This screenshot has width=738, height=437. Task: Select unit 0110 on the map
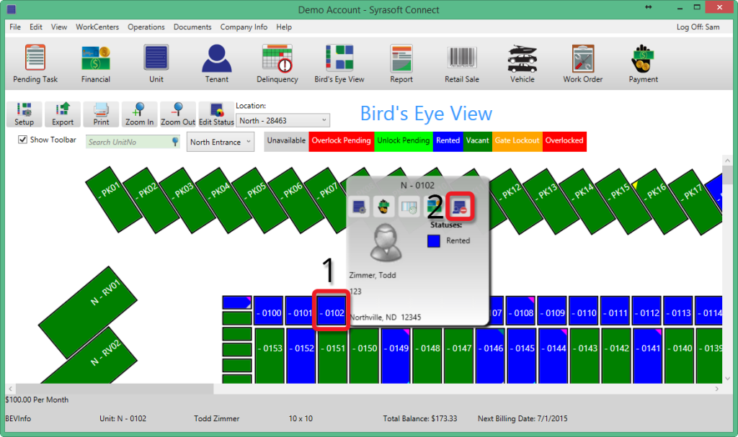584,311
